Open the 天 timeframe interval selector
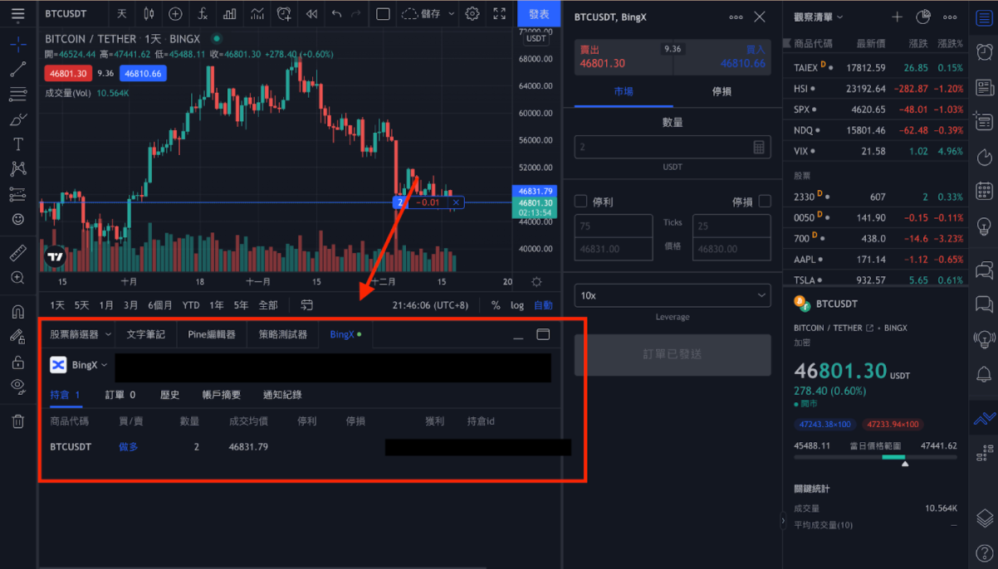Viewport: 998px width, 569px height. (x=122, y=14)
